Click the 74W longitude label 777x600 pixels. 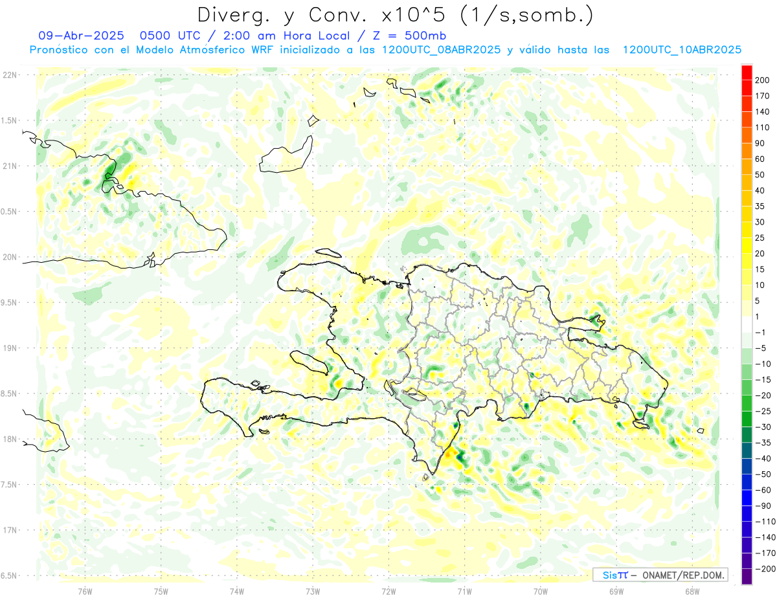(236, 590)
